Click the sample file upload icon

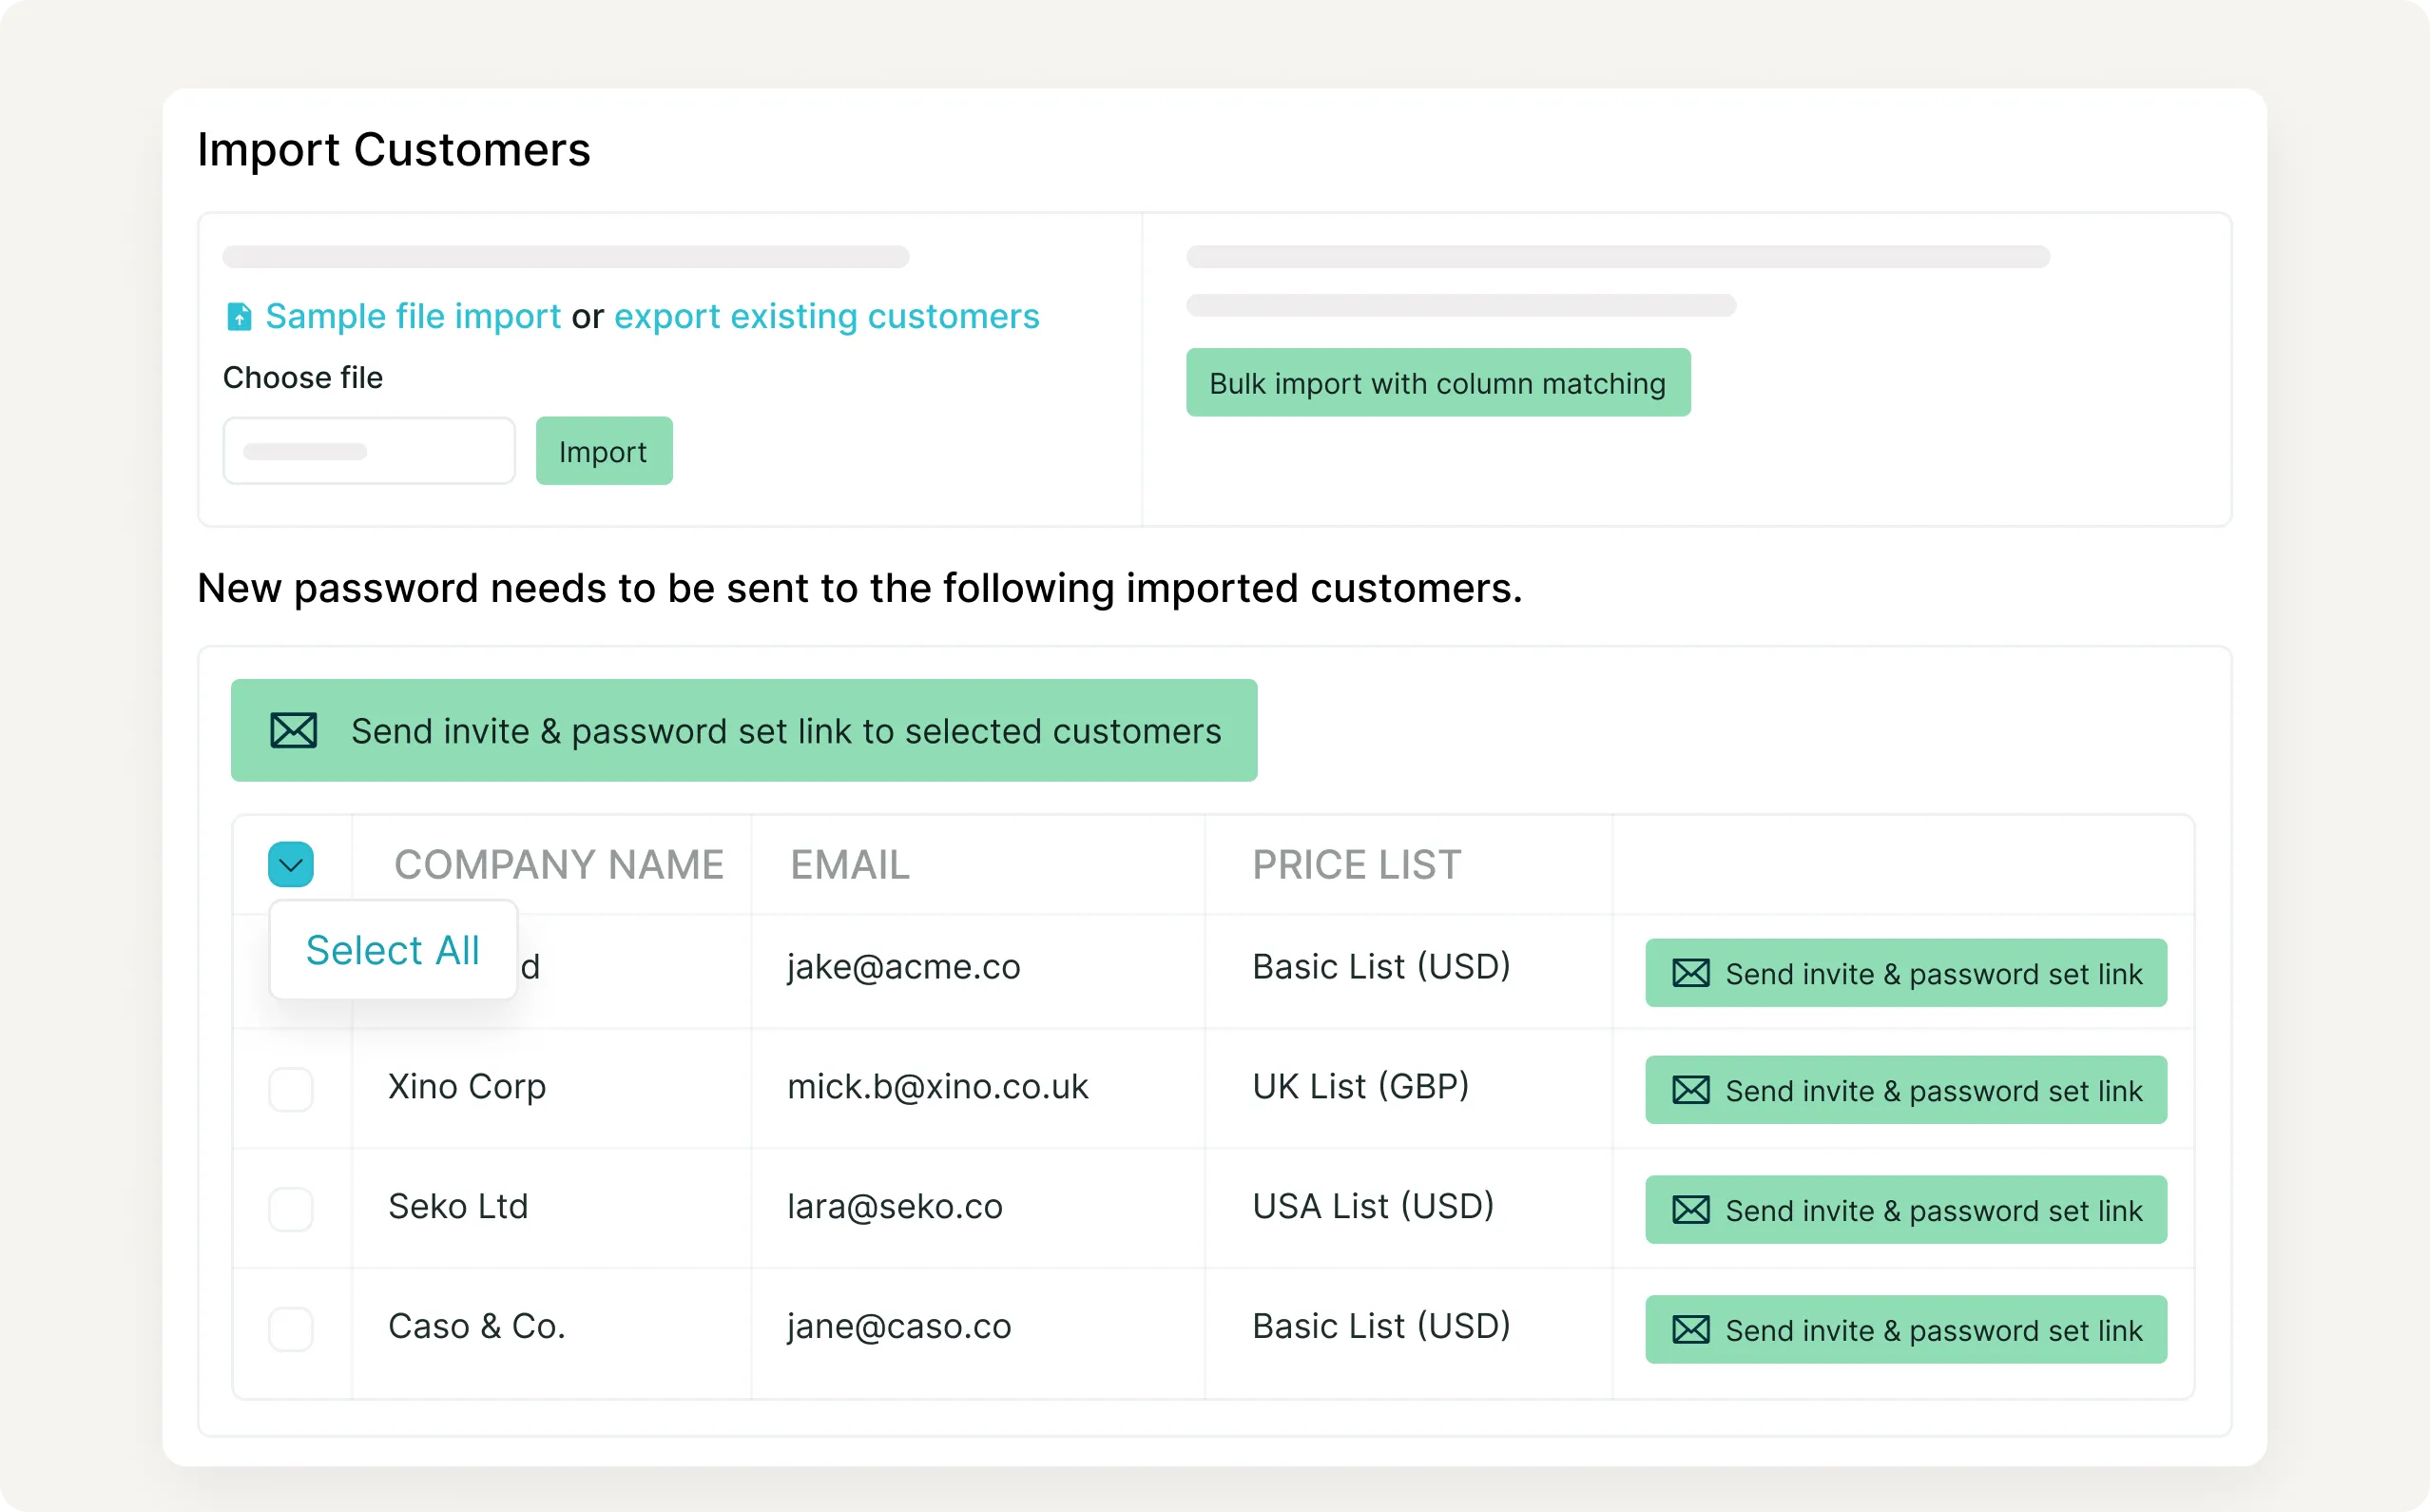tap(239, 317)
